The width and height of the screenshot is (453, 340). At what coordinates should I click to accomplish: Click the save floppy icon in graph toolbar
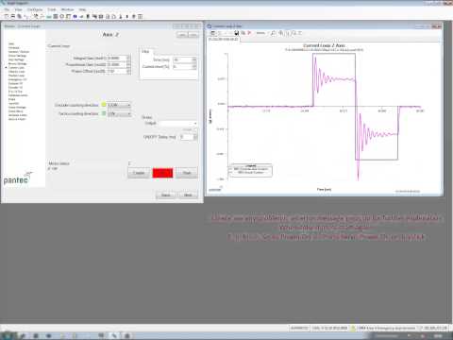pyautogui.click(x=237, y=33)
